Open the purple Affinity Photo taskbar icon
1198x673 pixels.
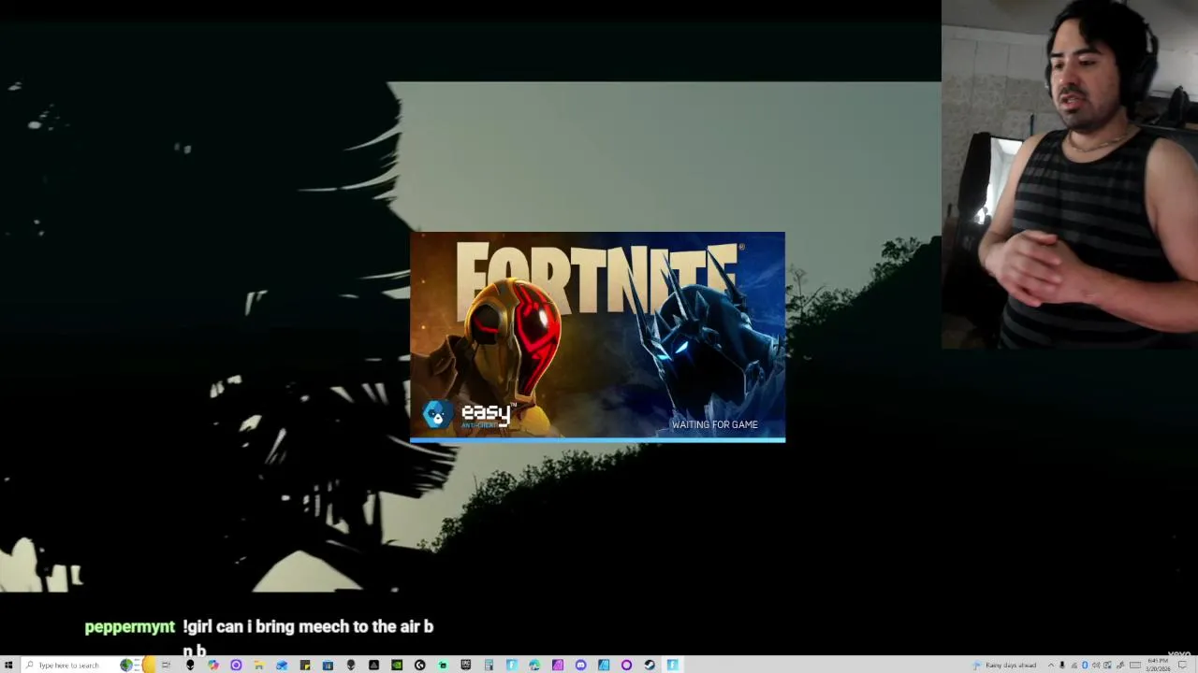point(558,665)
